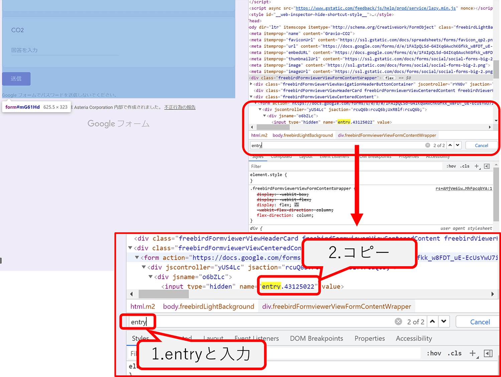Collapse FormviewerViewCenteredContent div in the enlarged inset

(x=130, y=248)
